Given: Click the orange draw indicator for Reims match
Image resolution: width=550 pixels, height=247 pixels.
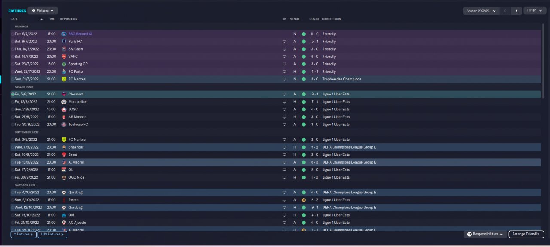Looking at the screenshot, I should tap(303, 200).
